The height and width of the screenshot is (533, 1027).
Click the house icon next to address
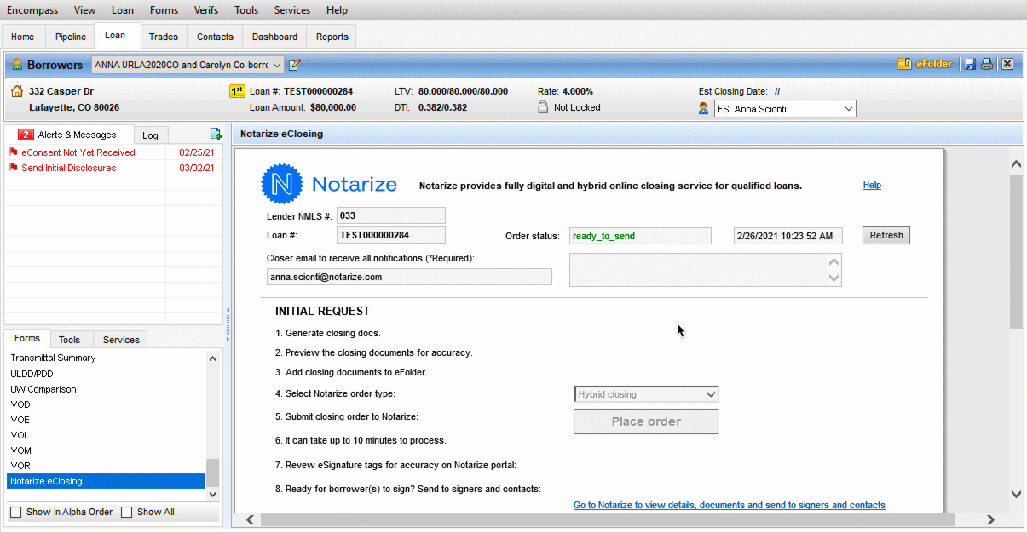tap(17, 91)
